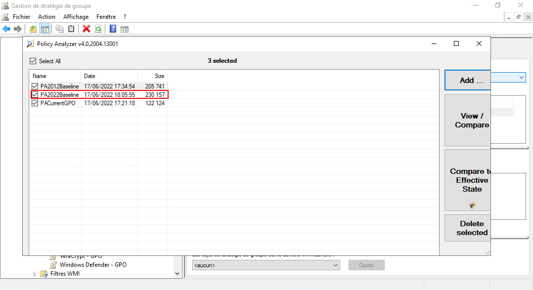Uncheck the Select All checkbox

[x=33, y=61]
